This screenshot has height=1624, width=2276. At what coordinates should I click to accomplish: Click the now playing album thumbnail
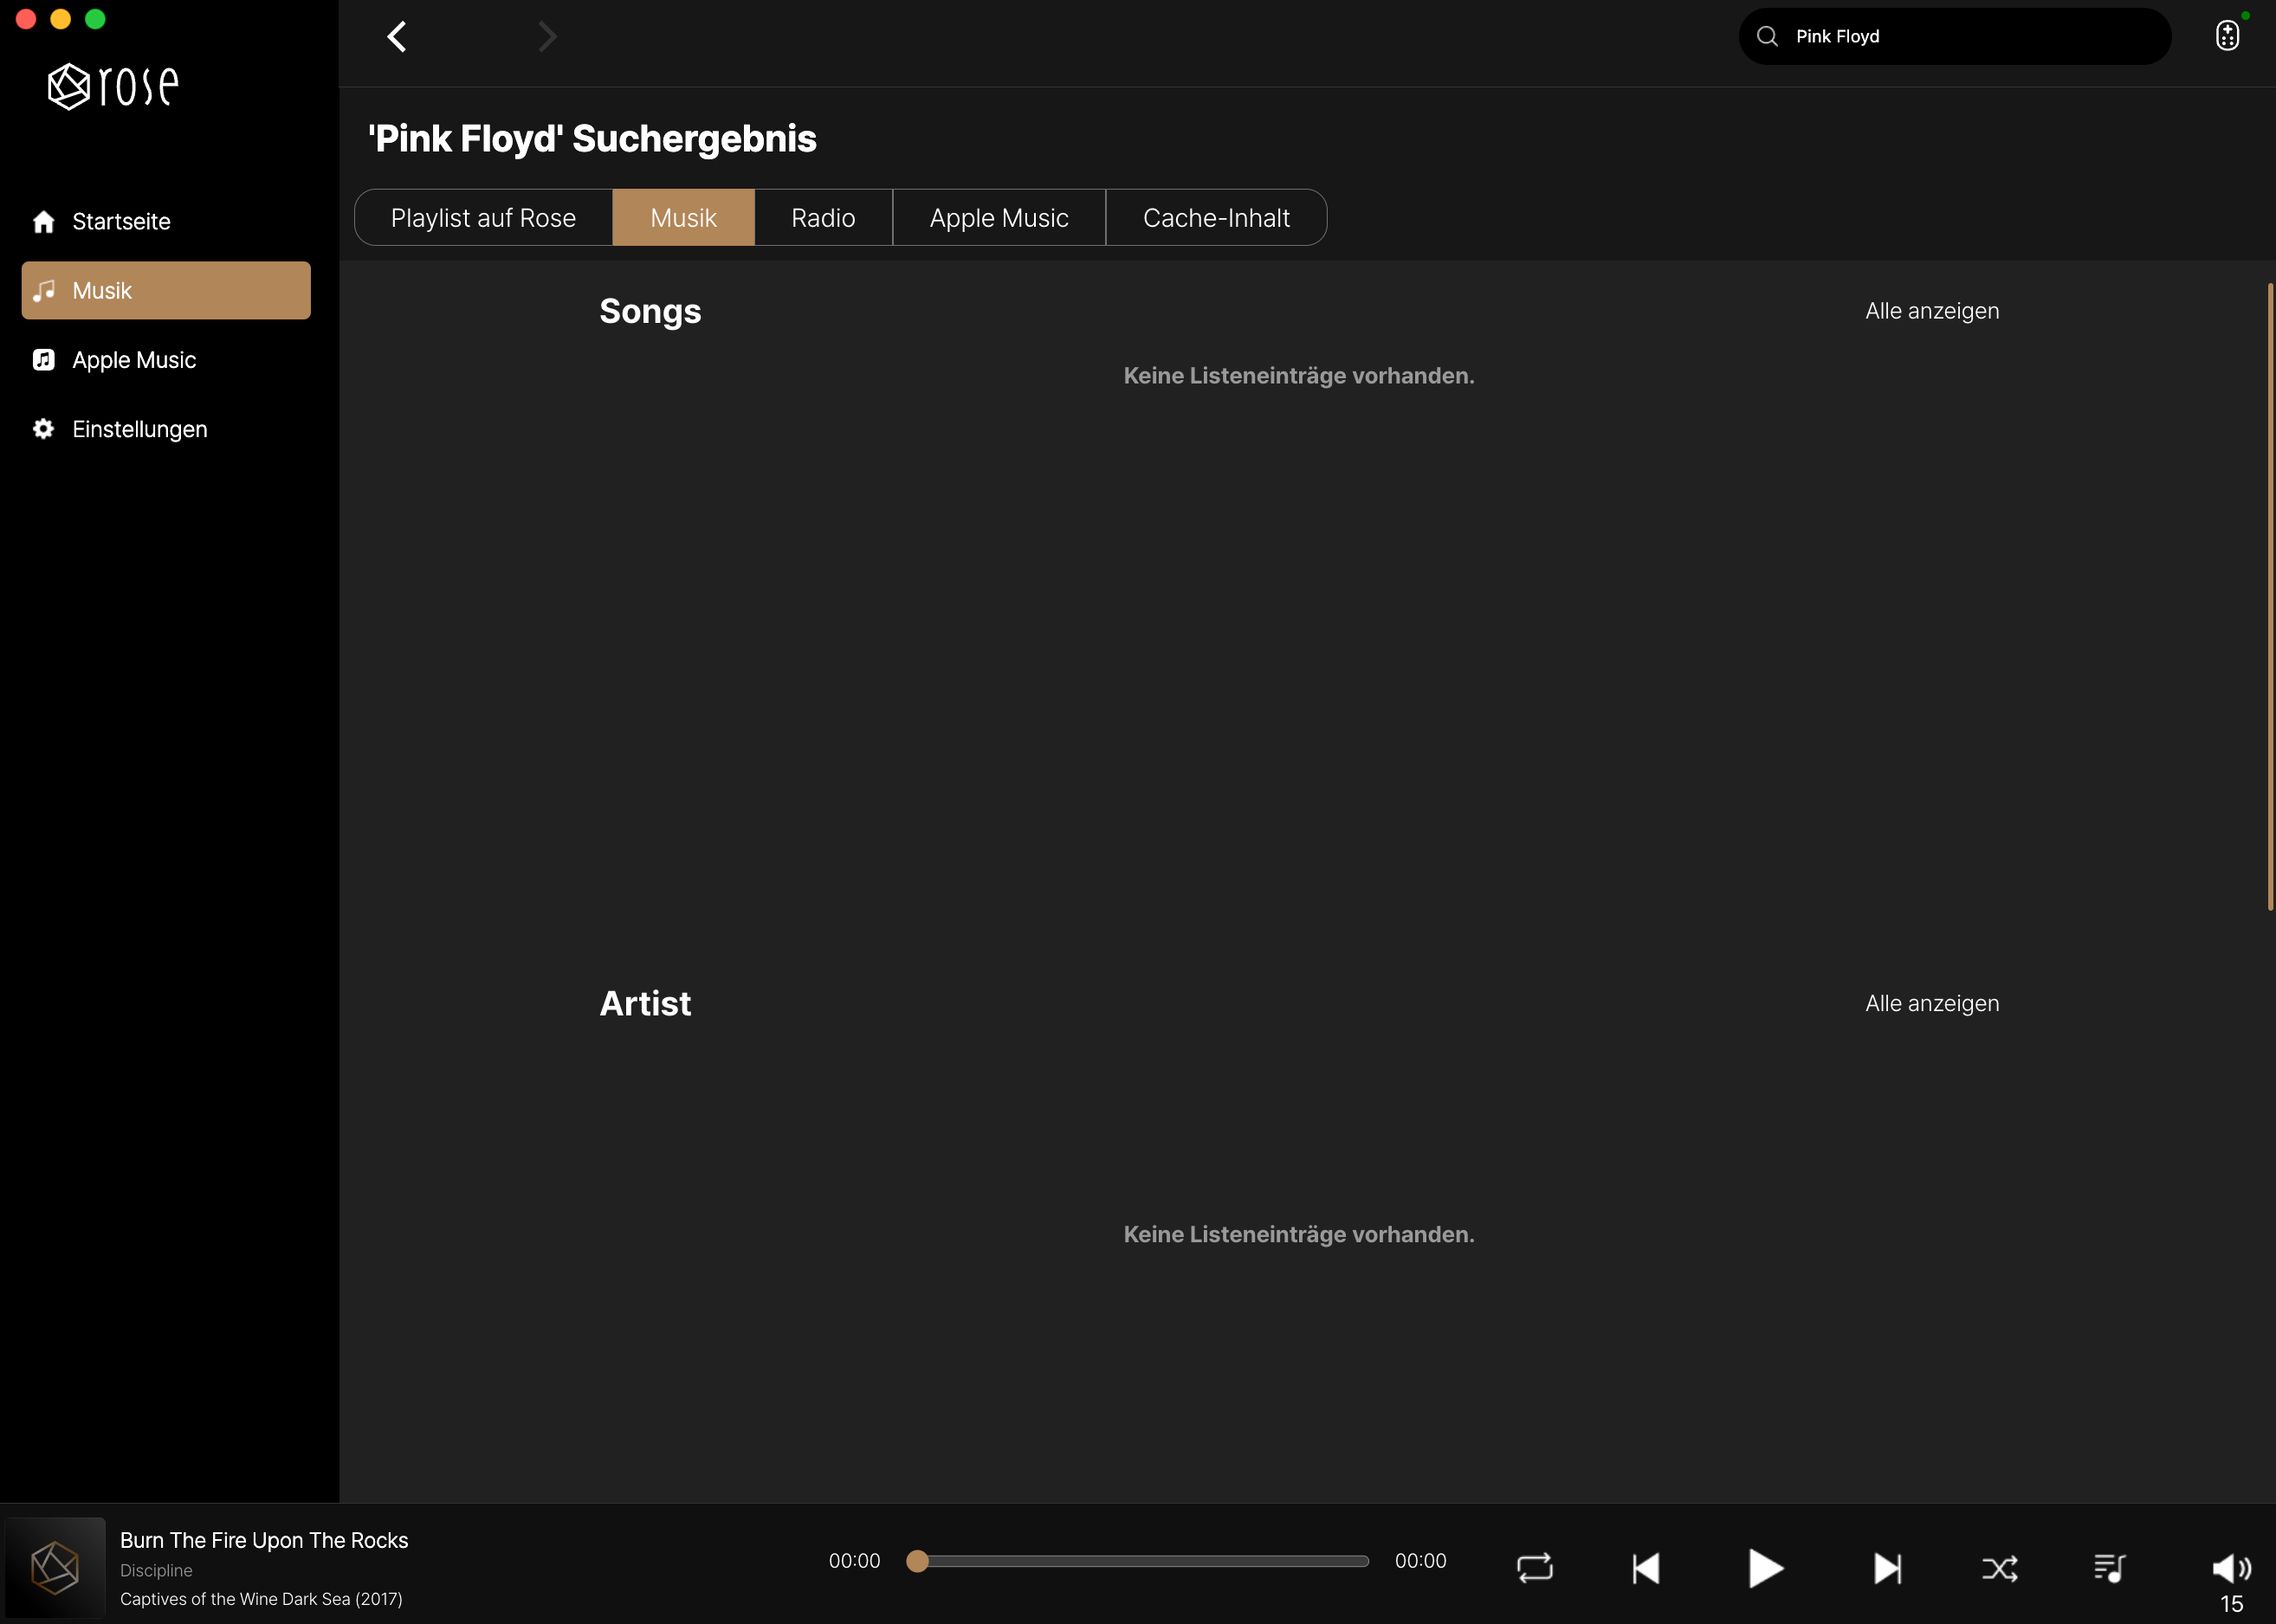pos(55,1567)
